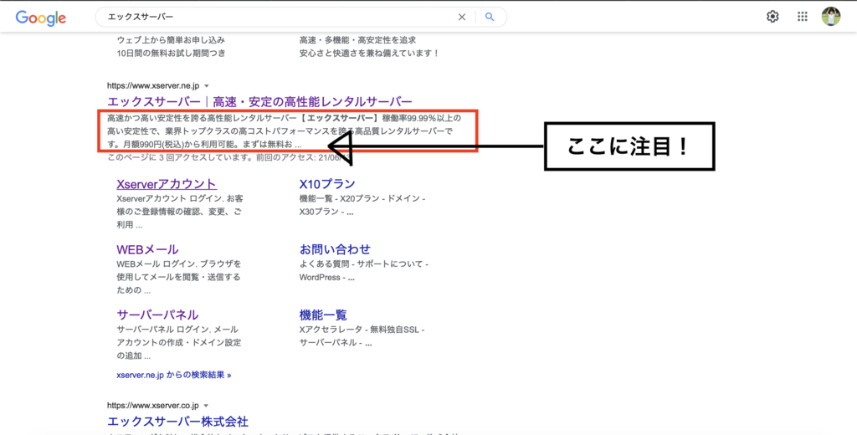Click the Google logo
This screenshot has width=857, height=435.
(x=41, y=18)
